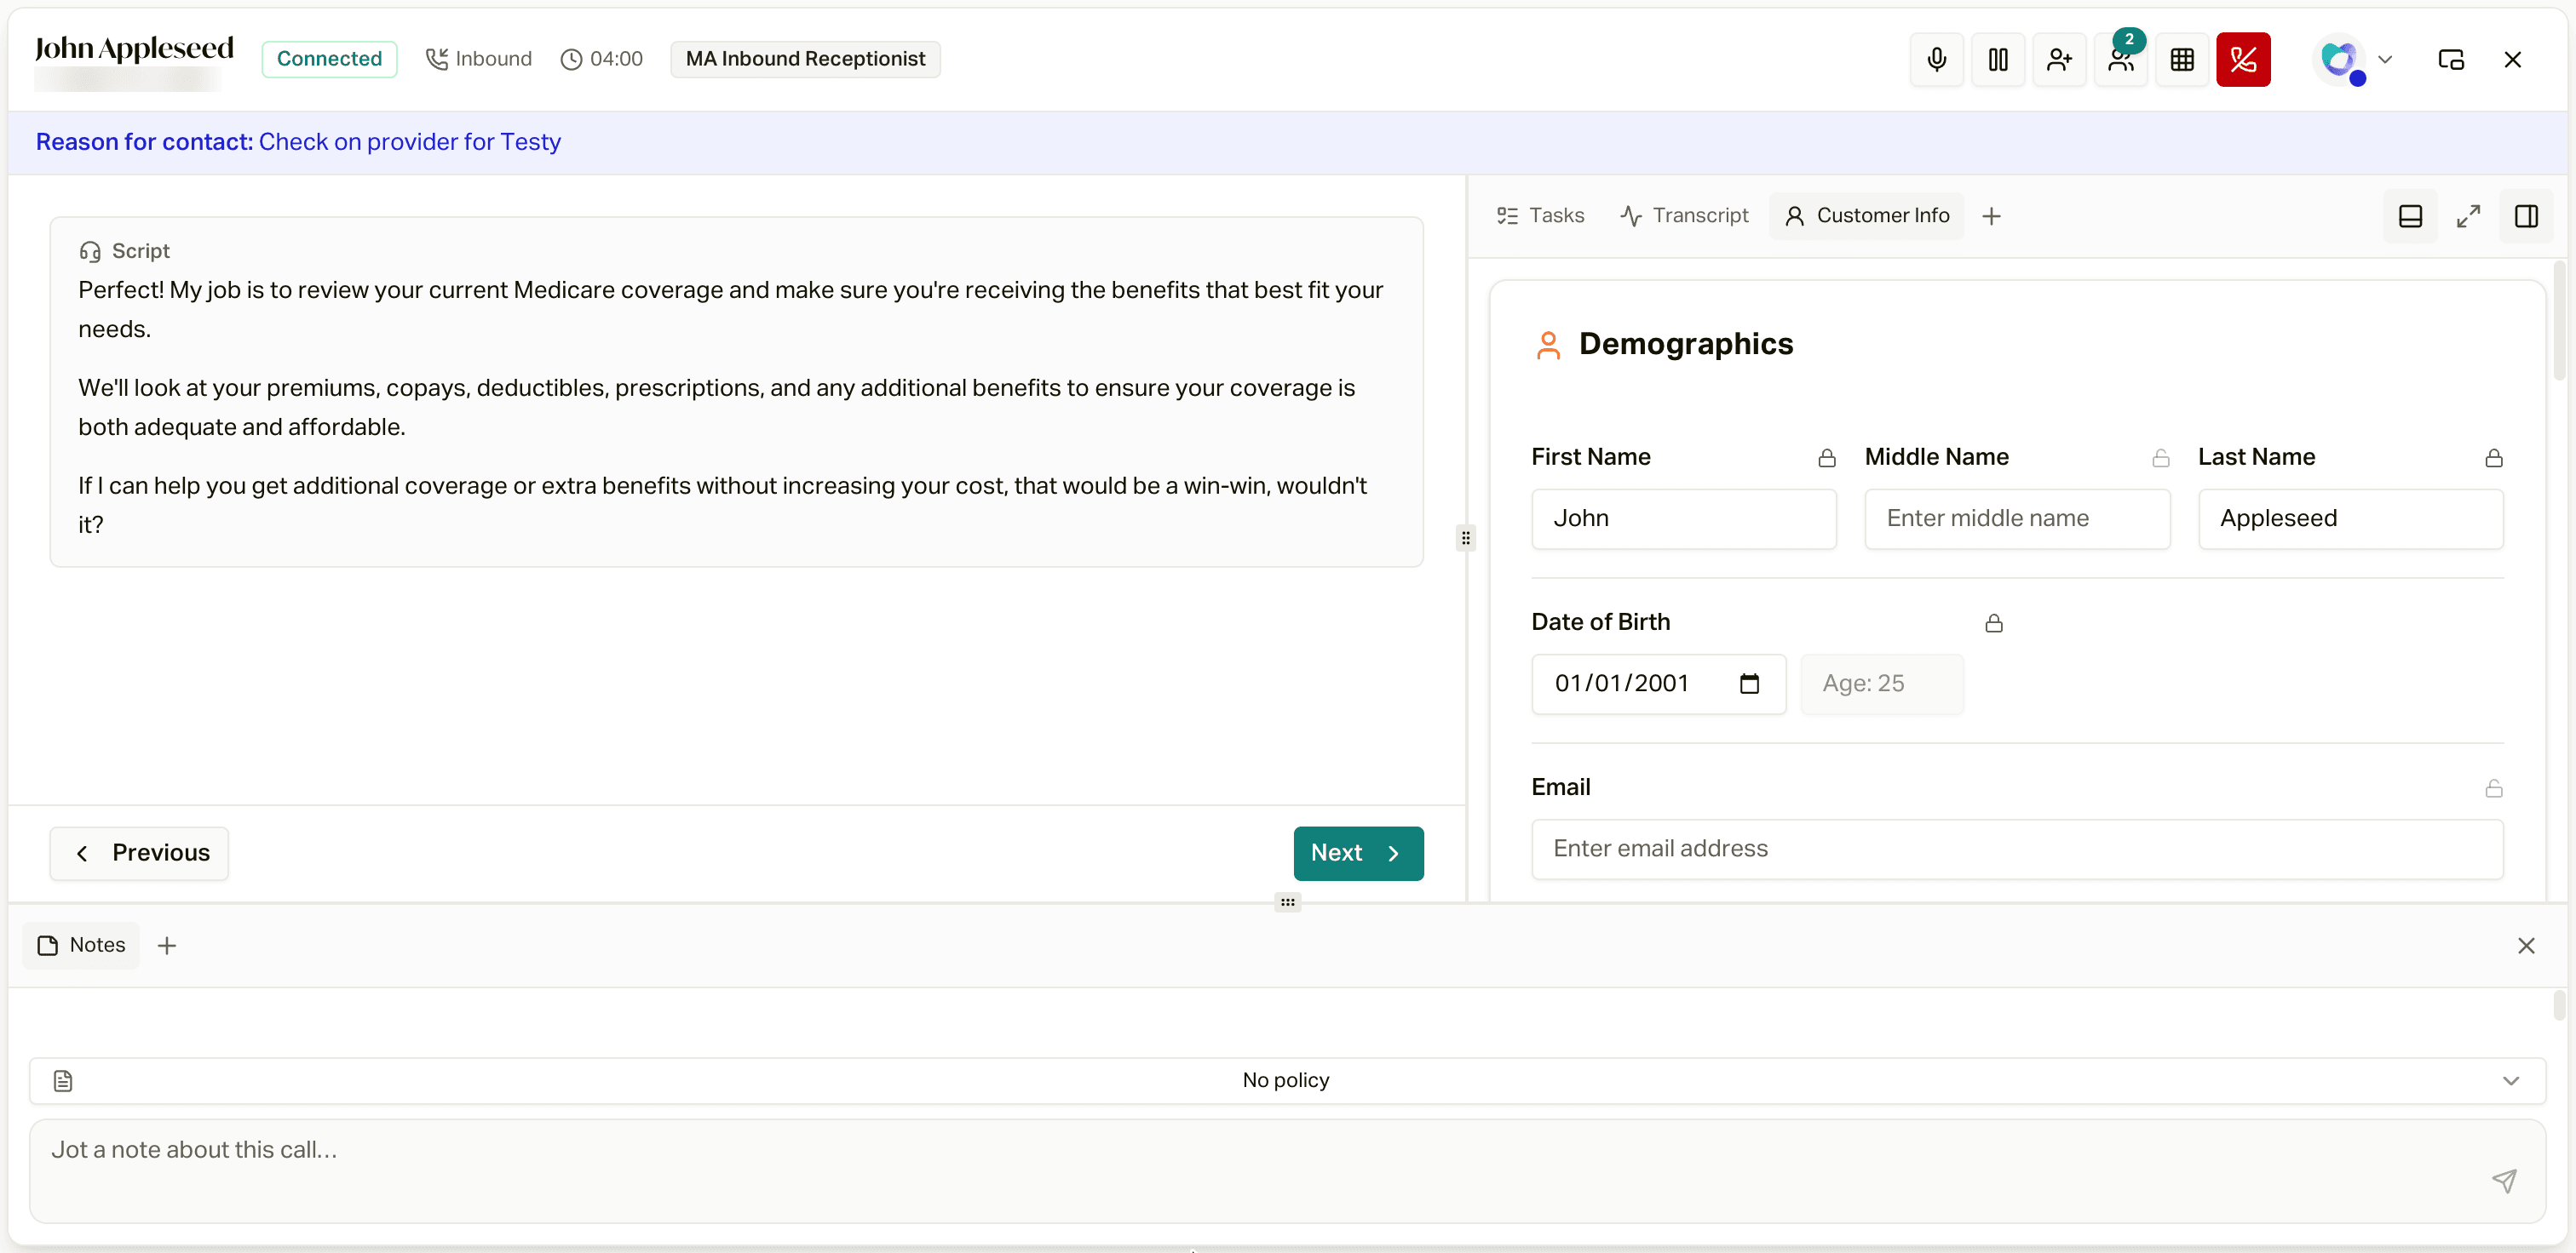Viewport: 2576px width, 1253px height.
Task: Click the Jot a note text area
Action: [1287, 1171]
